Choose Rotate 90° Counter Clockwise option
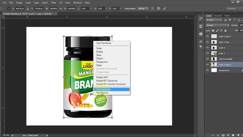The width and height of the screenshot is (243, 137). 112,84
